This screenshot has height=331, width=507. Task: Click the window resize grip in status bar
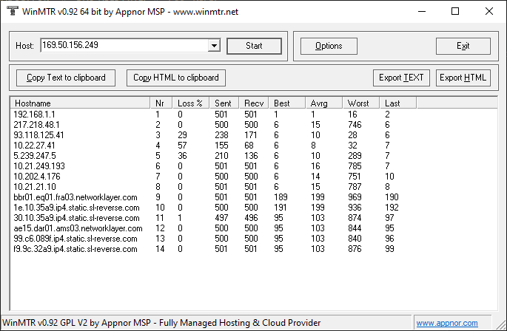(x=501, y=325)
